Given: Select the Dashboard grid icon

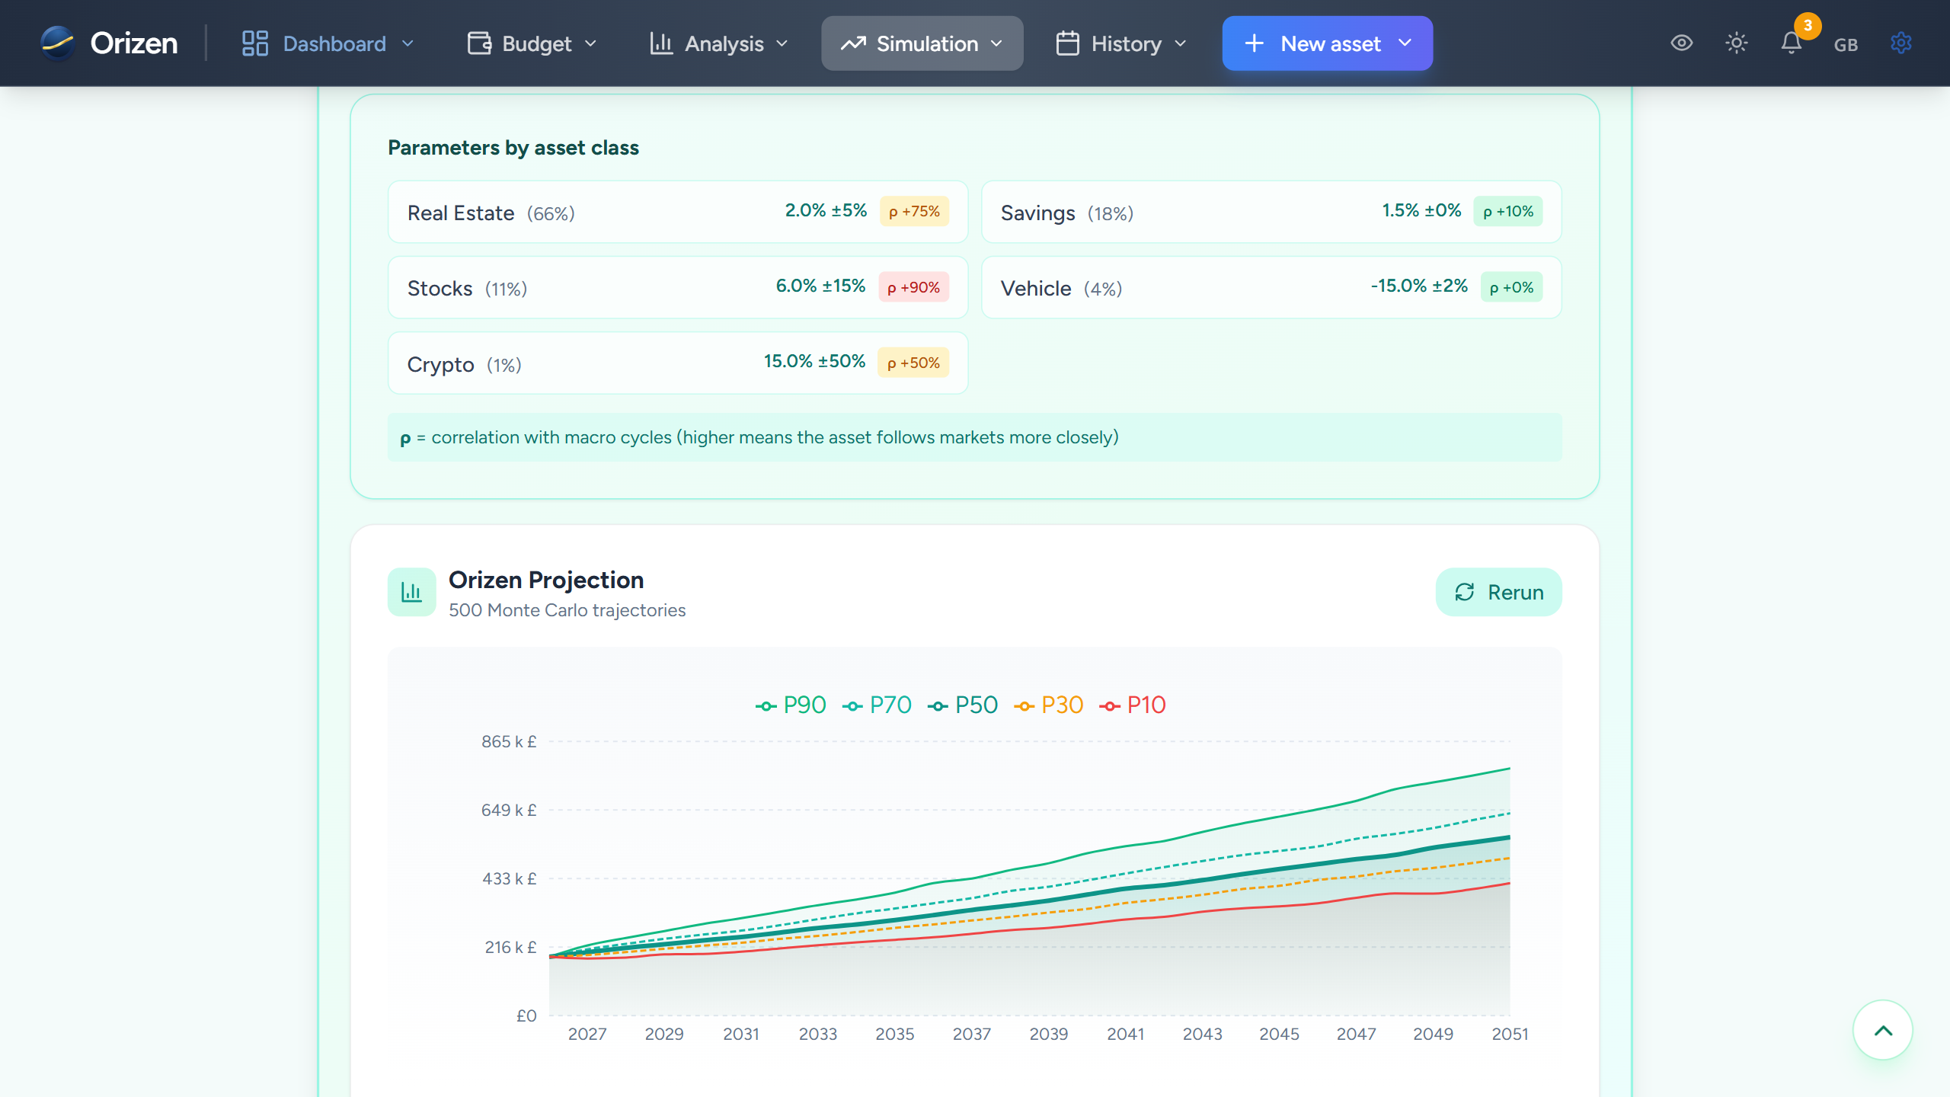Looking at the screenshot, I should pyautogui.click(x=254, y=43).
